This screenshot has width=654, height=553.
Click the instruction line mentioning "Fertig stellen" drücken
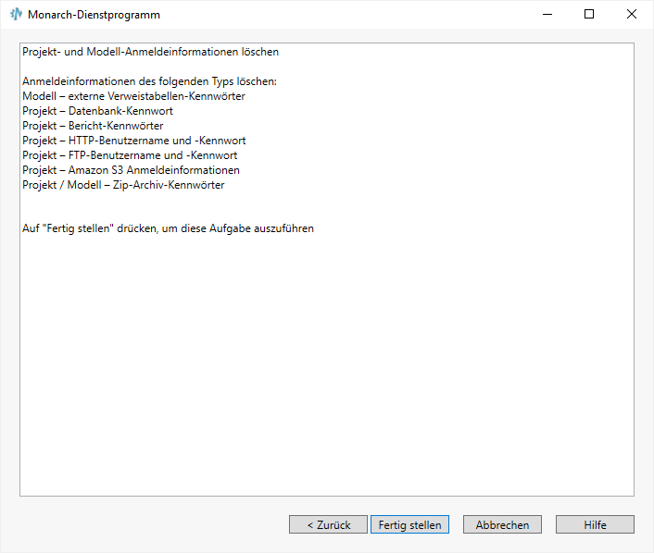(168, 228)
